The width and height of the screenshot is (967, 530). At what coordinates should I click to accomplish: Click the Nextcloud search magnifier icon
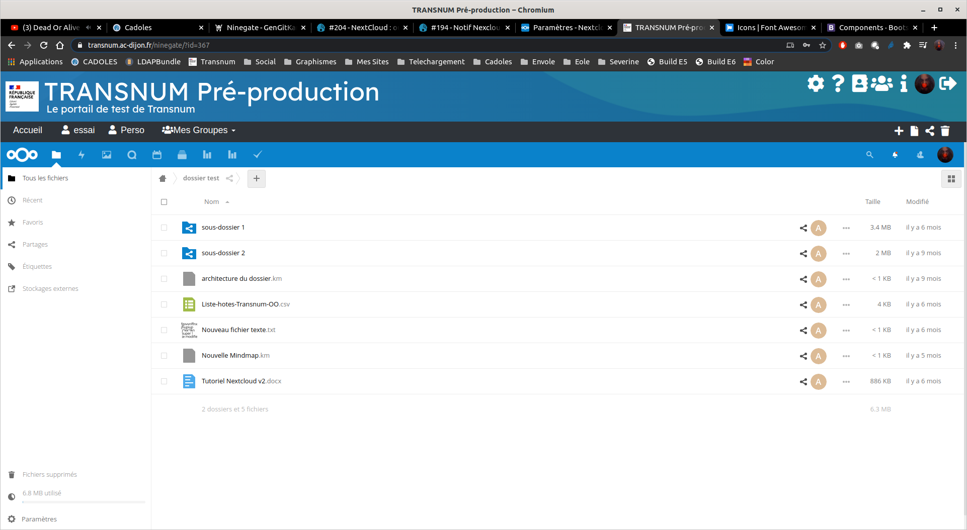[869, 155]
